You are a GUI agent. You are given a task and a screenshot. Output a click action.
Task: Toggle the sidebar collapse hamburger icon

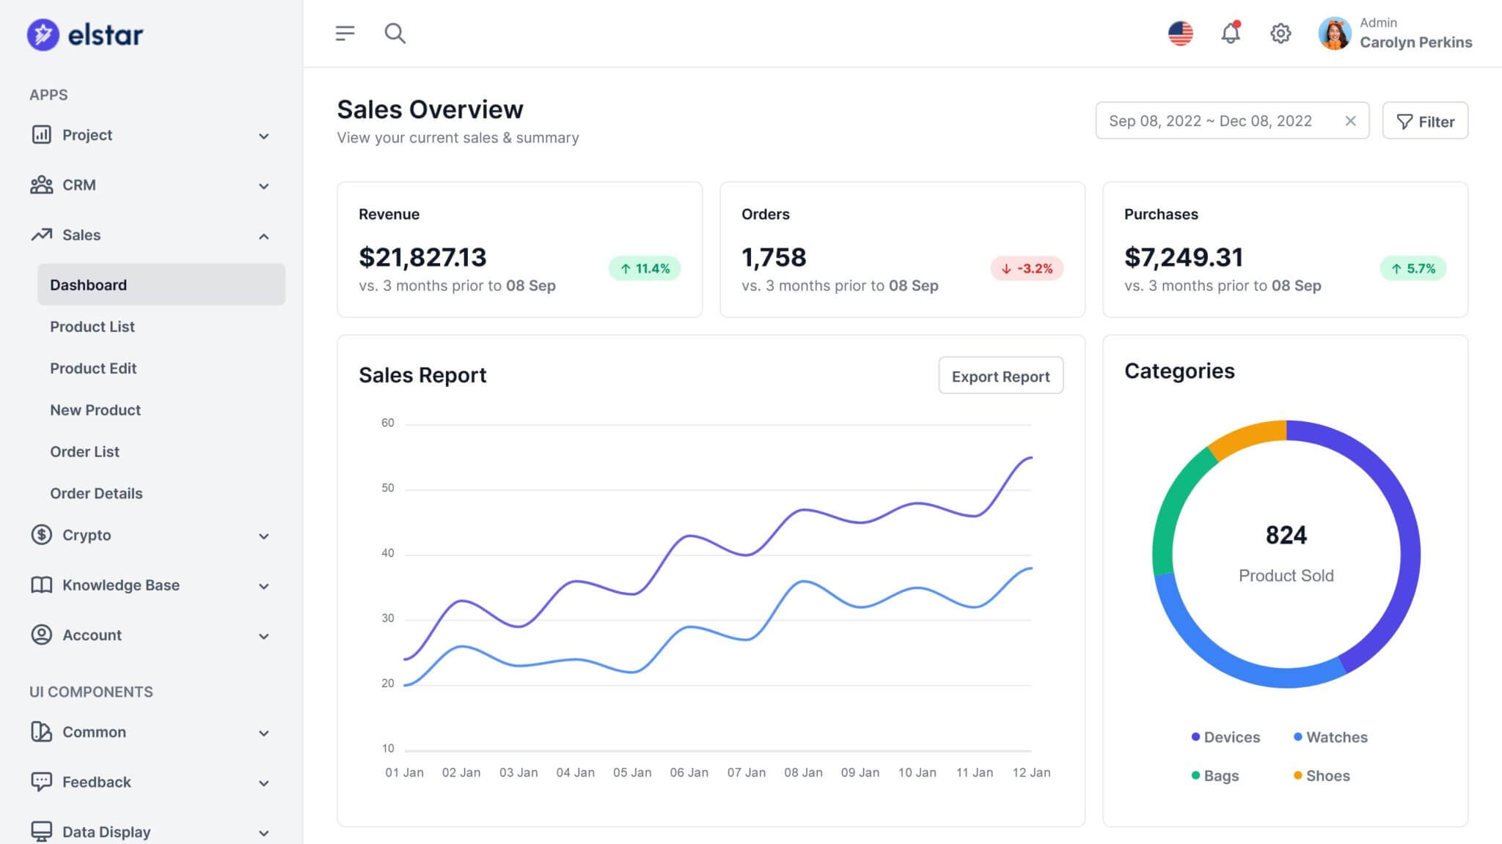[345, 33]
